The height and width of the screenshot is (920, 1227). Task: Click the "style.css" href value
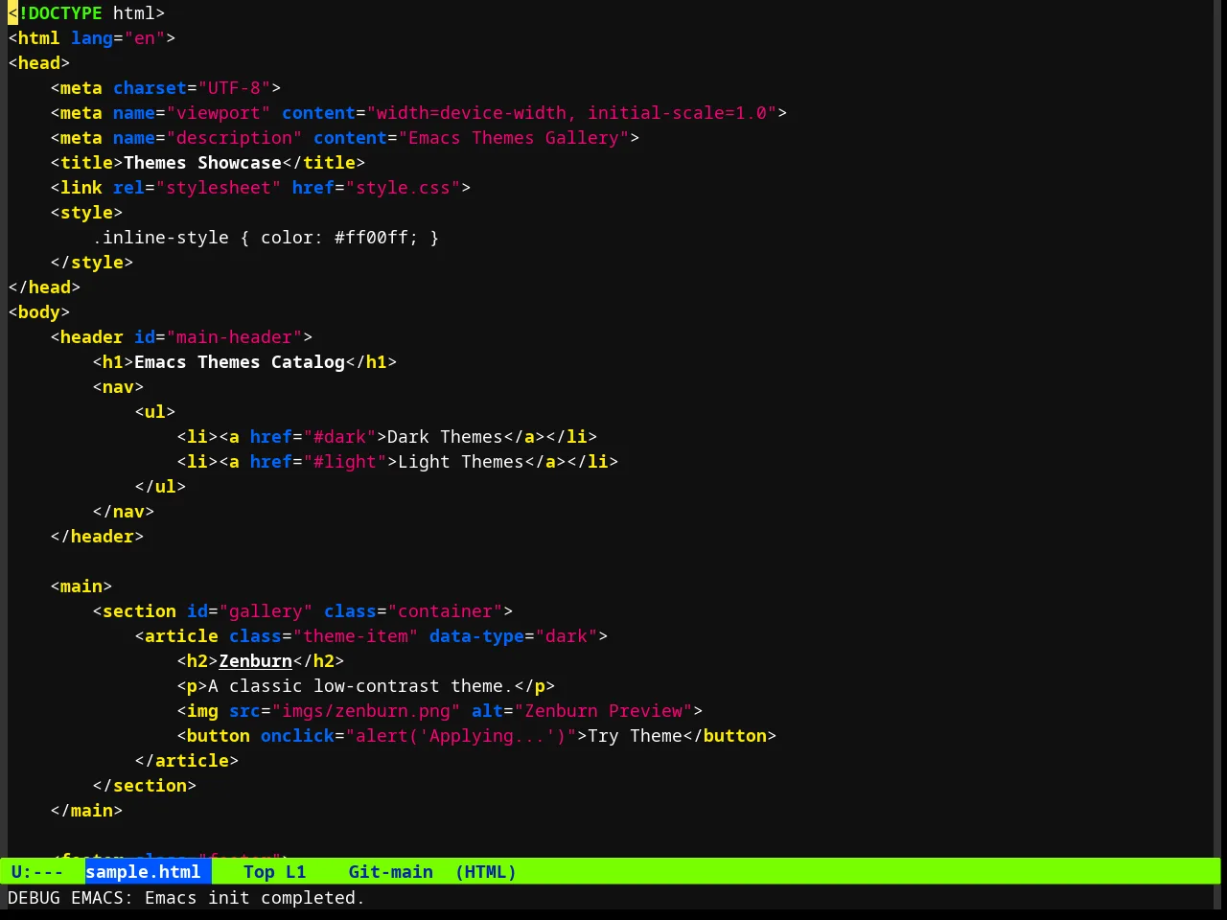click(x=403, y=188)
